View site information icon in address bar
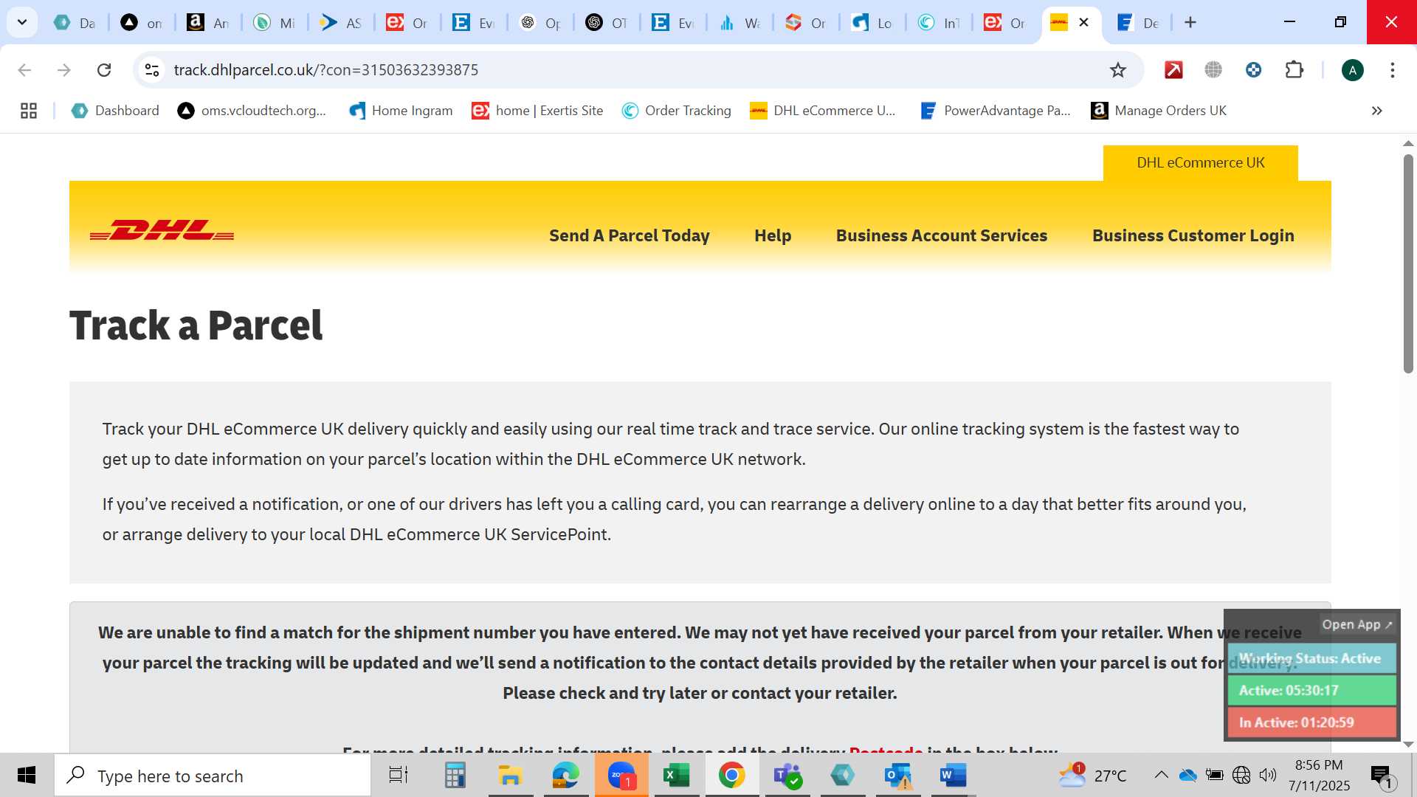The height and width of the screenshot is (797, 1417). click(x=152, y=69)
